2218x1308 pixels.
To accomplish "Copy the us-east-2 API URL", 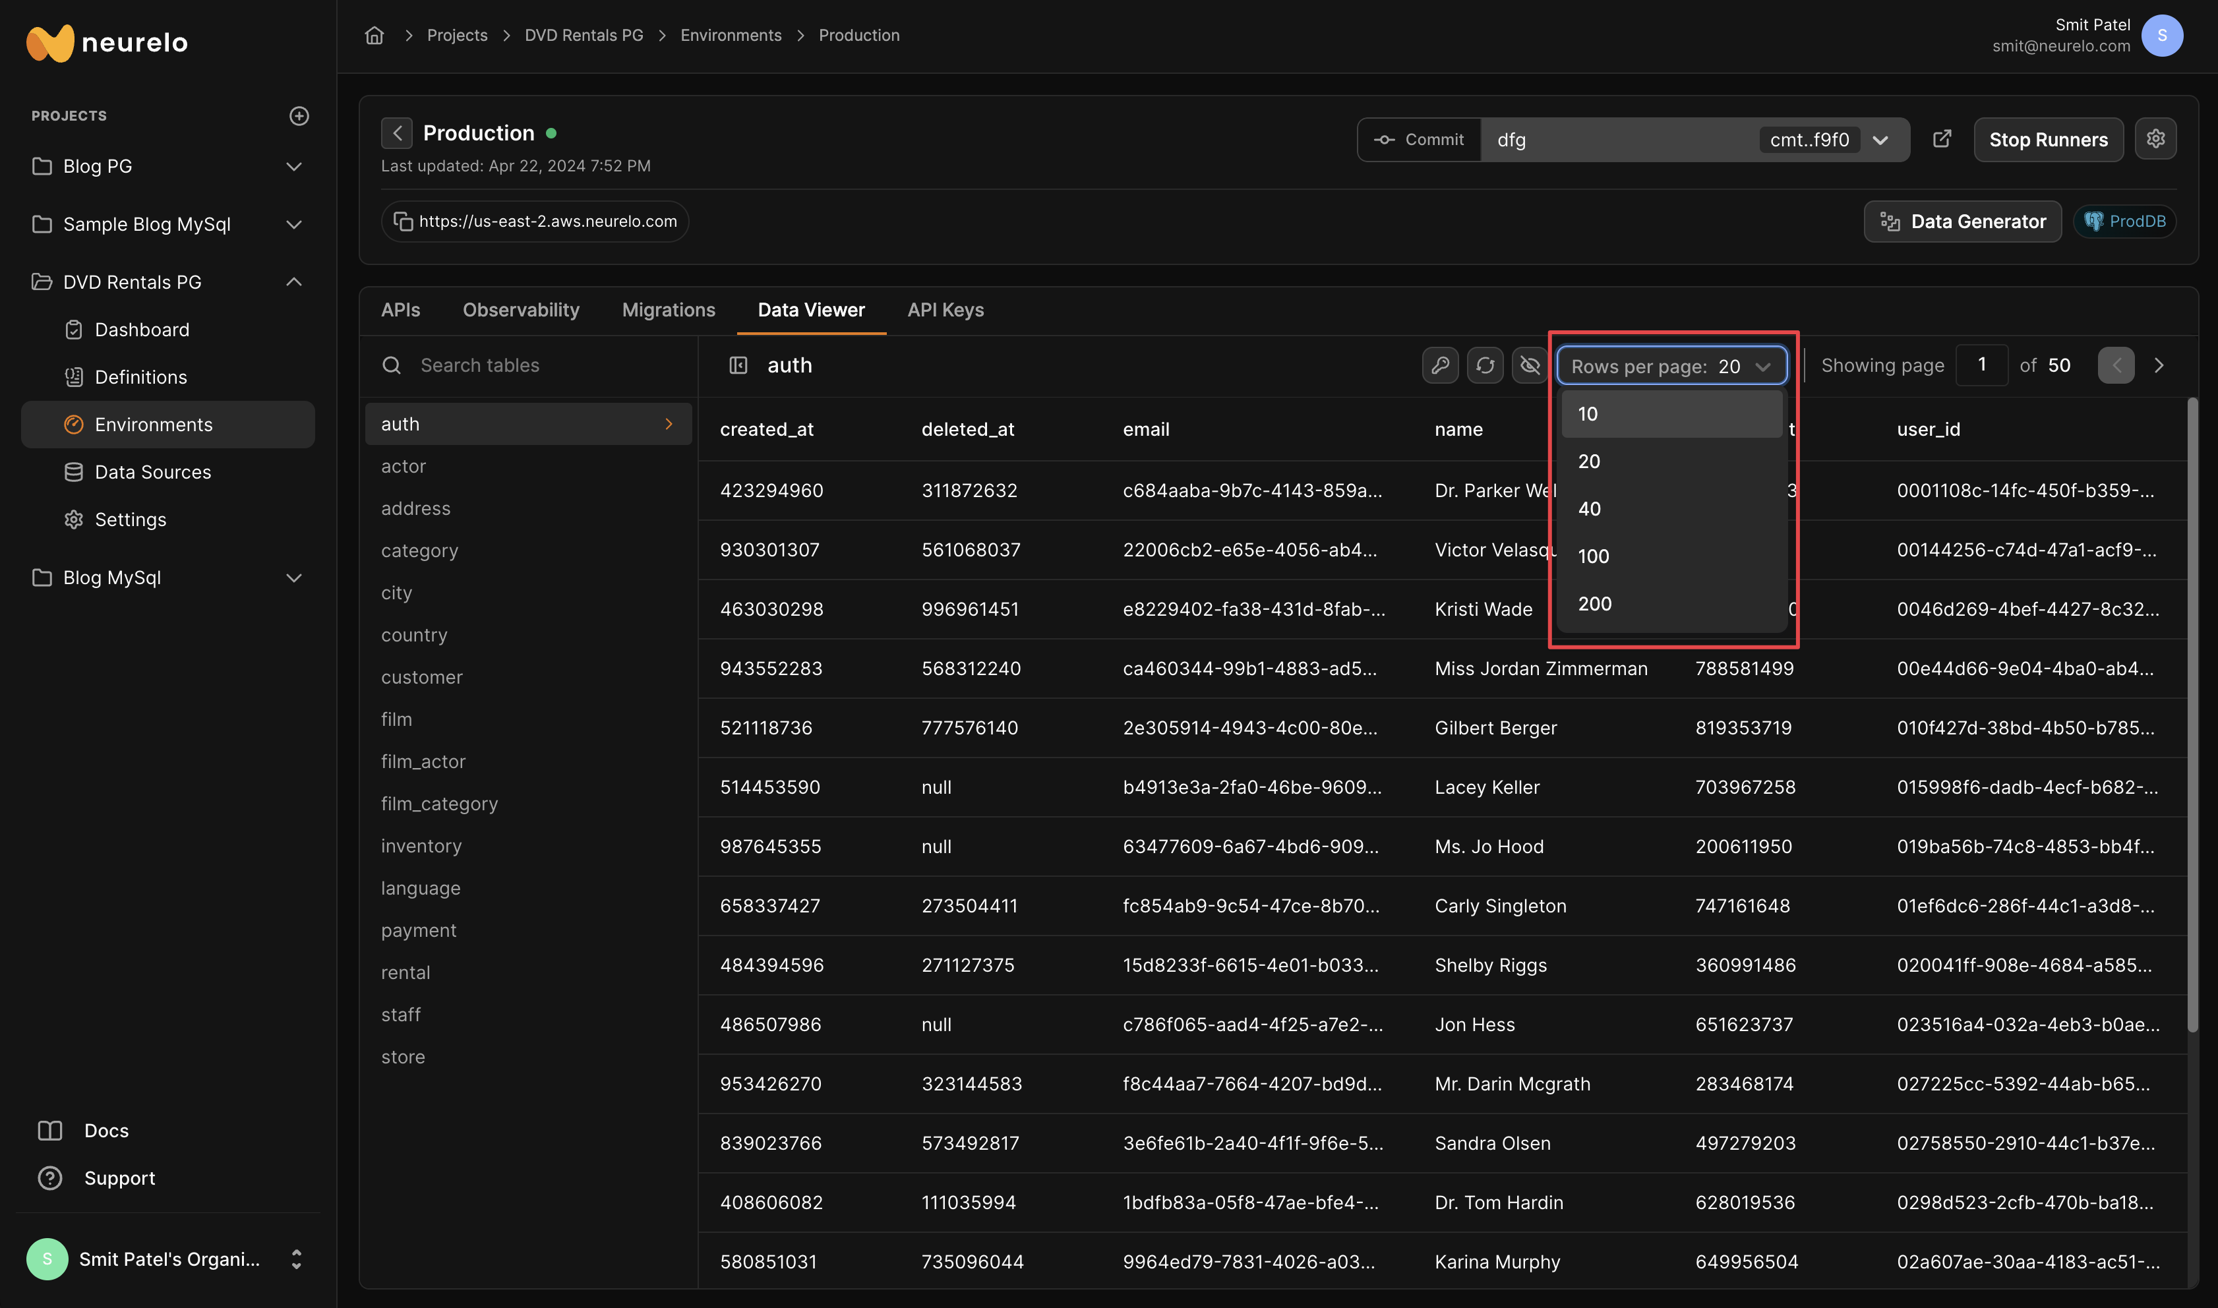I will pyautogui.click(x=404, y=222).
